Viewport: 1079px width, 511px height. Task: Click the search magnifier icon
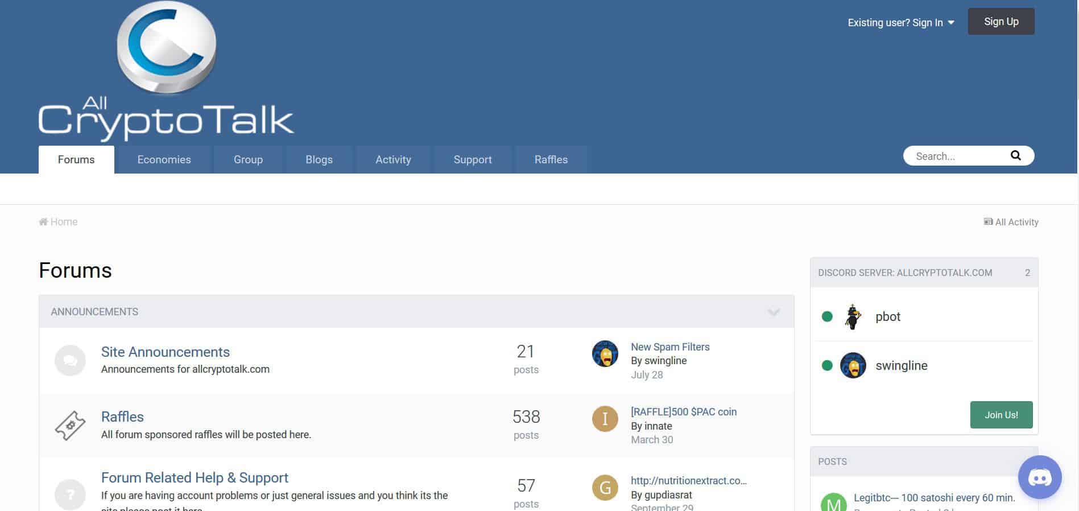[1015, 156]
